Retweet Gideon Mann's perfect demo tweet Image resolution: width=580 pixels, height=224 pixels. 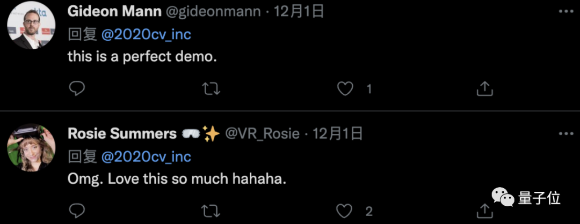(212, 88)
